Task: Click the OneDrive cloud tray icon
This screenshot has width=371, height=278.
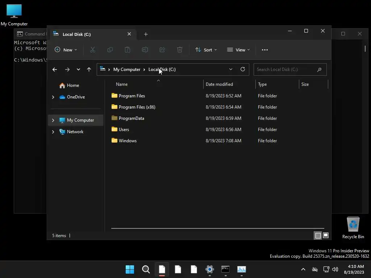Action: coord(315,269)
